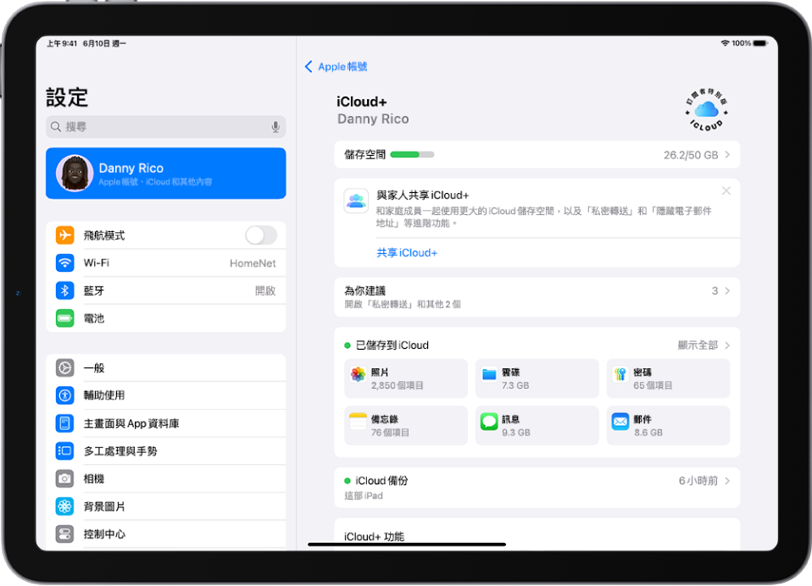Open the Battery (電池) icon
The width and height of the screenshot is (812, 586).
[64, 318]
